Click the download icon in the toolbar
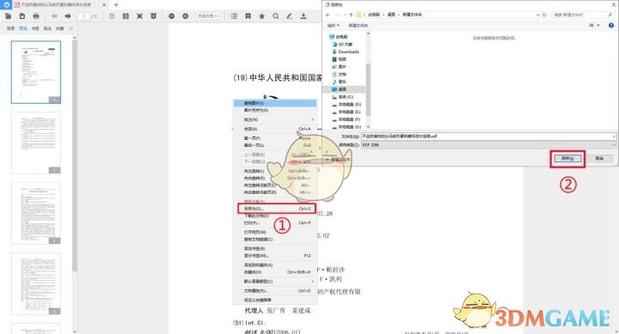Screen dimensions: 619x334 tap(303, 16)
